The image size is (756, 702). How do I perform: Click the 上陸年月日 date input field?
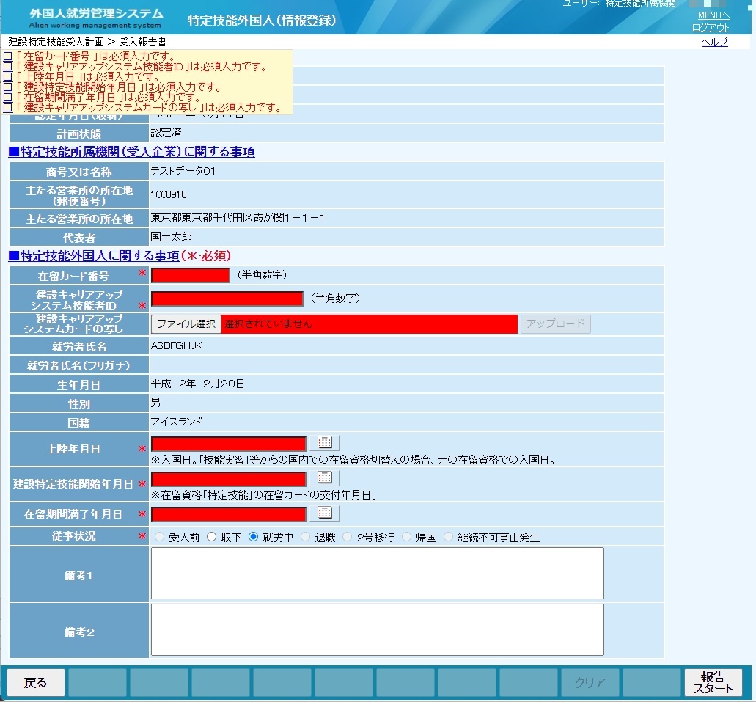pos(229,444)
